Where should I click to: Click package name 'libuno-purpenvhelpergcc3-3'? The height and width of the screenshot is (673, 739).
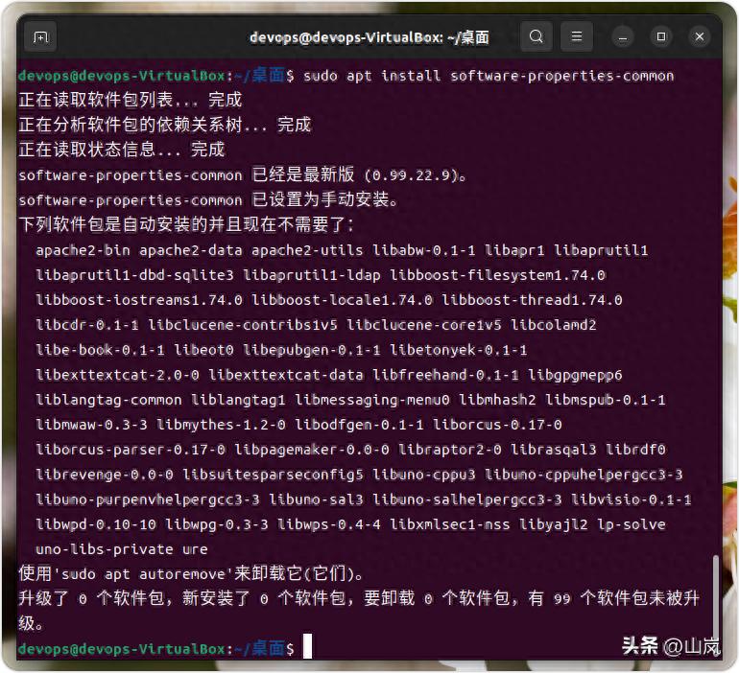tap(148, 499)
